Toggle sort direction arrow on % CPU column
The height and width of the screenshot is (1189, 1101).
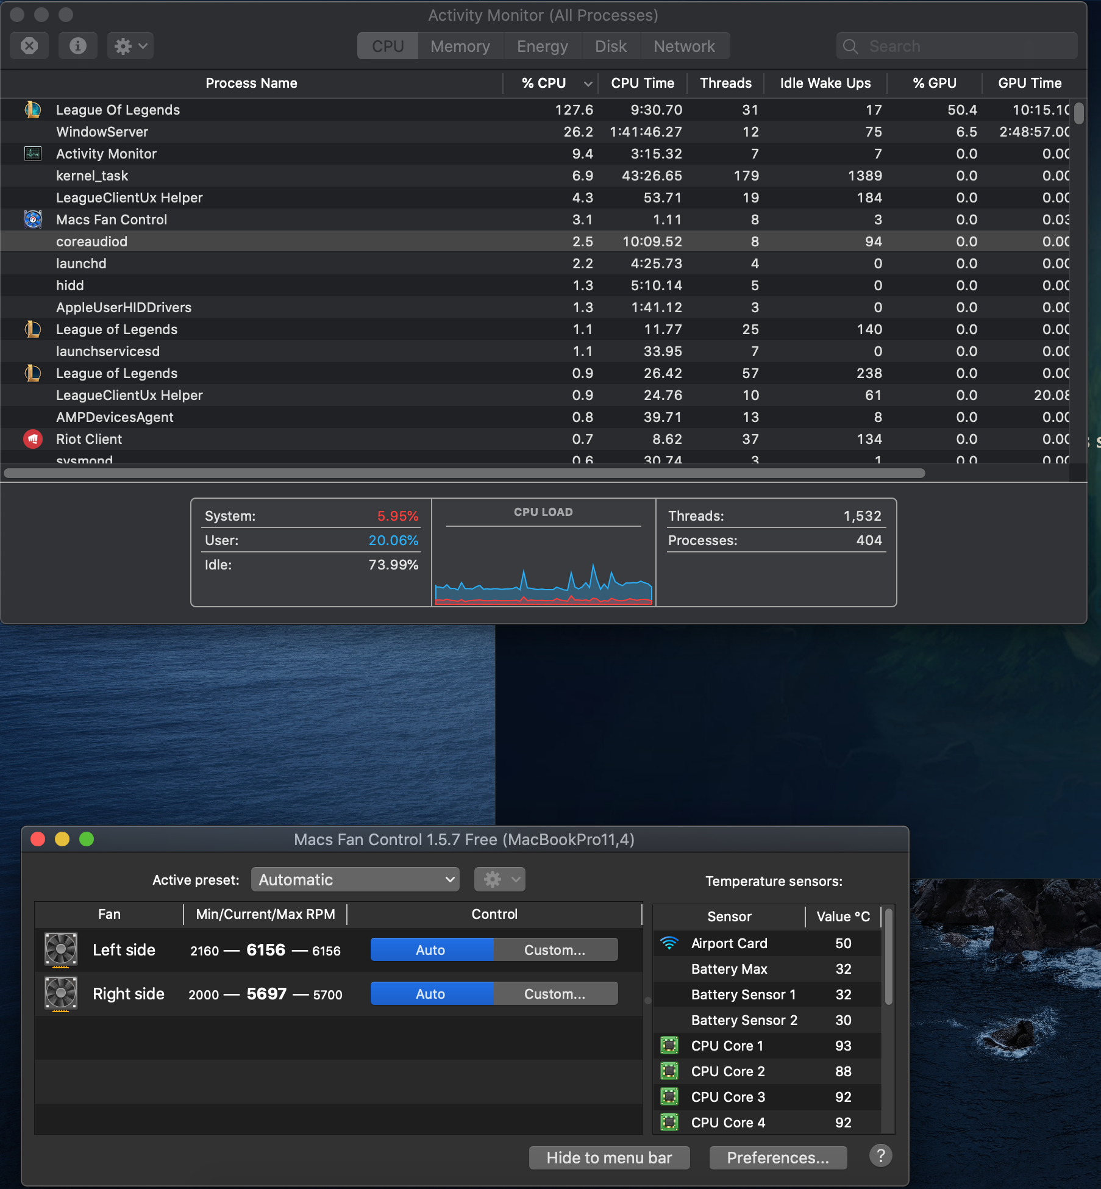coord(588,84)
